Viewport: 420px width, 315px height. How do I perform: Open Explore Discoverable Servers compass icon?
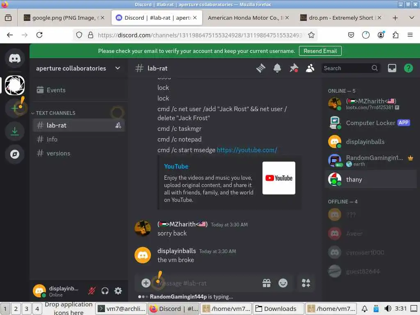[x=15, y=154]
